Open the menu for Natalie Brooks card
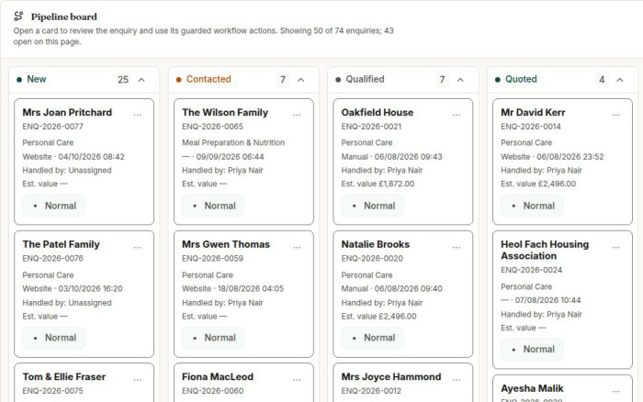 pyautogui.click(x=457, y=247)
